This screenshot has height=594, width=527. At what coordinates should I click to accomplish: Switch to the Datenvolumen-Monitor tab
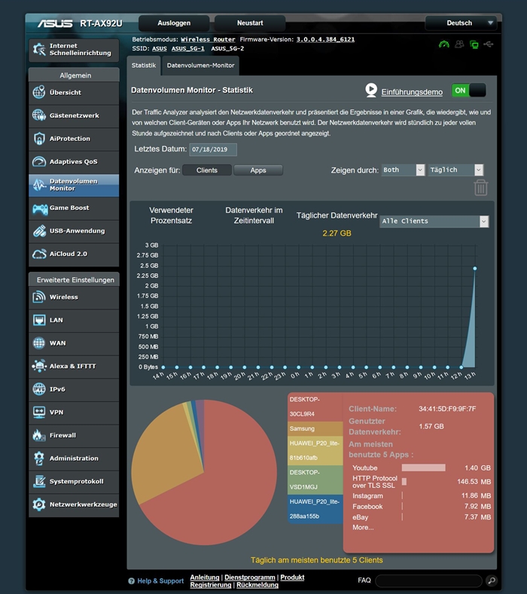[x=200, y=65]
